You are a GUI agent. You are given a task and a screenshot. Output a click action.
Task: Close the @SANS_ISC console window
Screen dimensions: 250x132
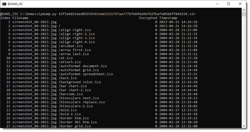point(240,4)
